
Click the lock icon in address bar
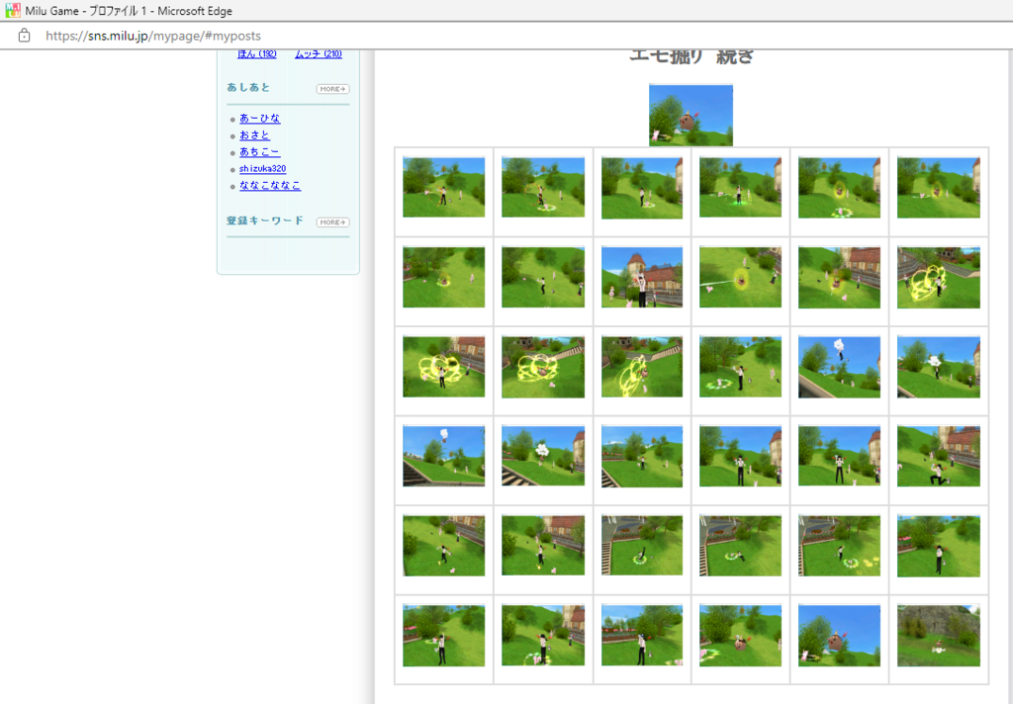(x=24, y=36)
